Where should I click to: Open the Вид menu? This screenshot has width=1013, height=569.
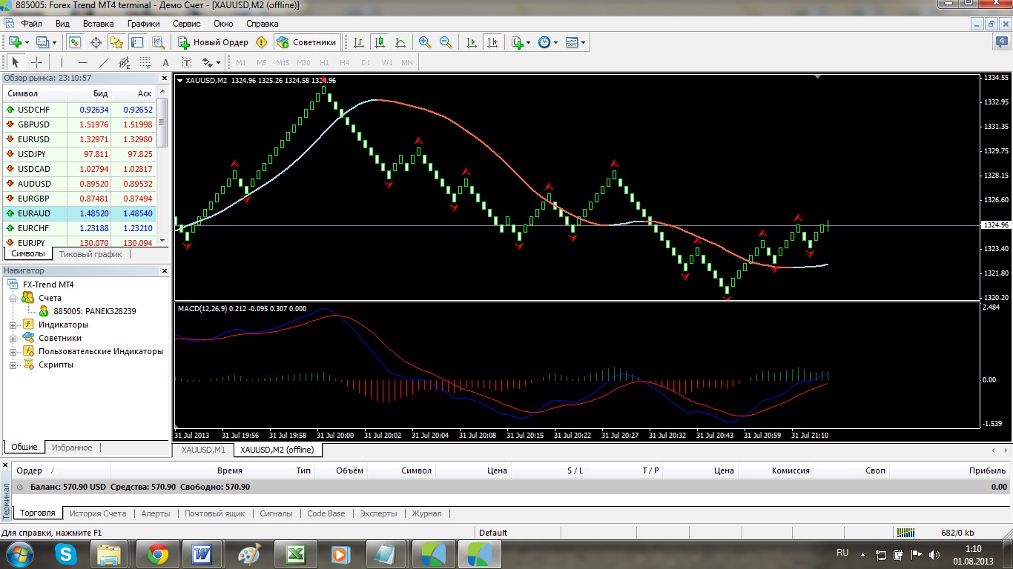(62, 23)
